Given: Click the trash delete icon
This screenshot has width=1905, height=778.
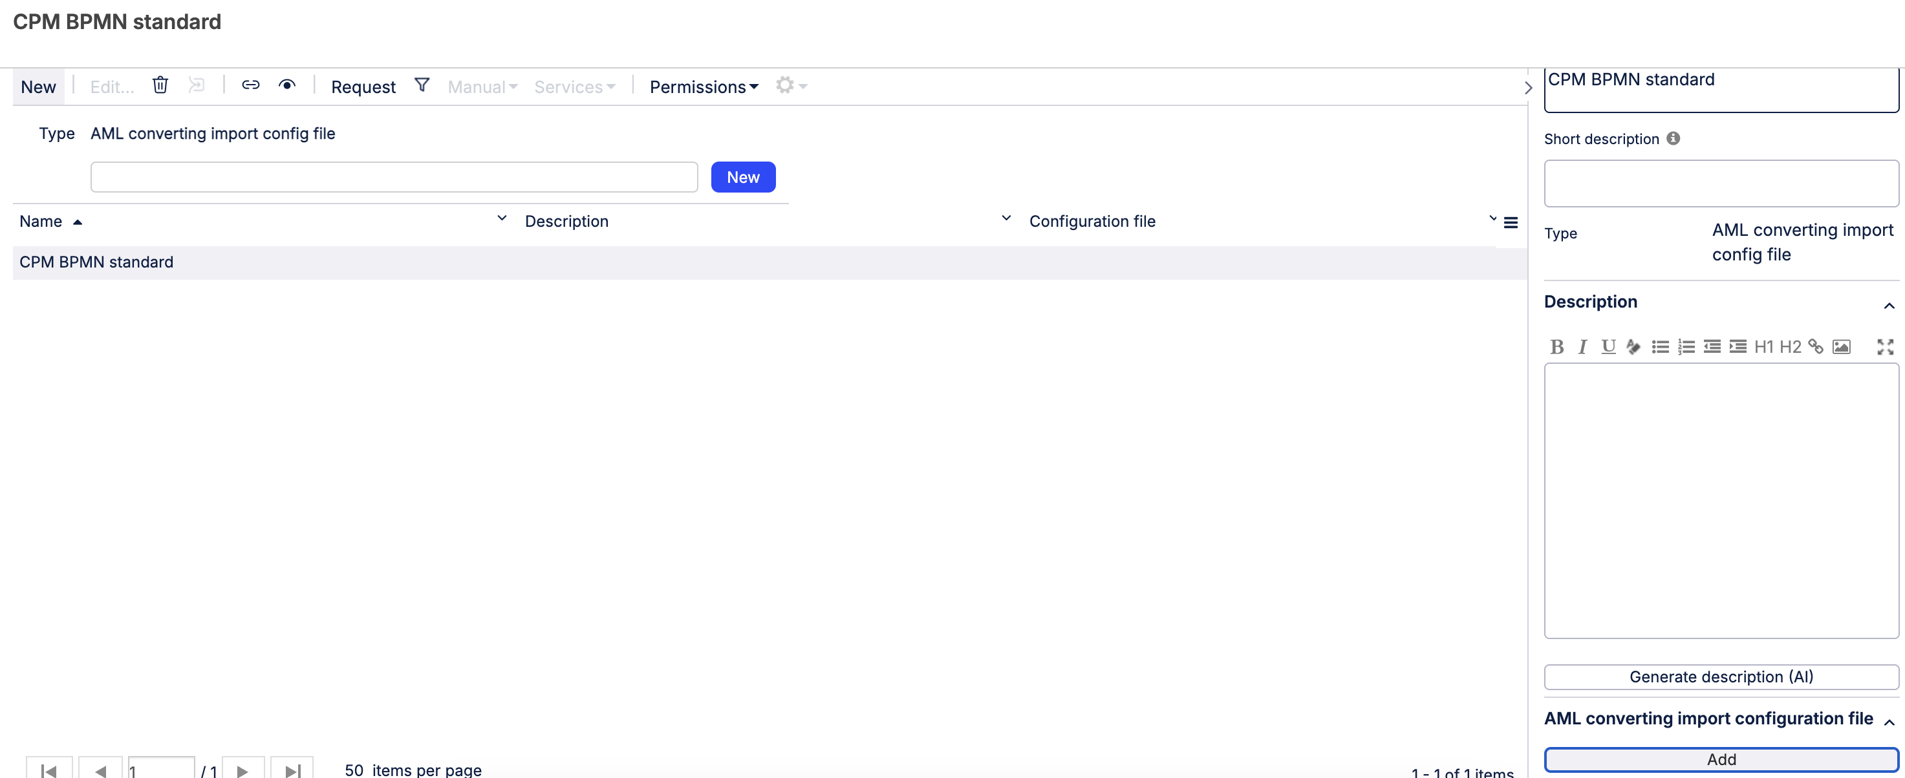Looking at the screenshot, I should point(160,85).
